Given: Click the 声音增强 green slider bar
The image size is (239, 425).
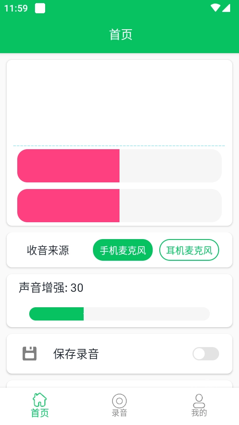Looking at the screenshot, I should point(119,314).
